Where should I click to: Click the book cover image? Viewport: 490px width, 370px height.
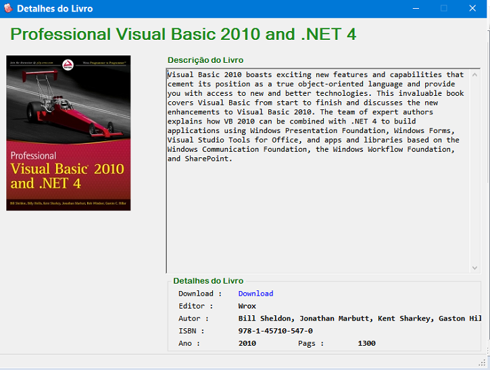pos(68,133)
